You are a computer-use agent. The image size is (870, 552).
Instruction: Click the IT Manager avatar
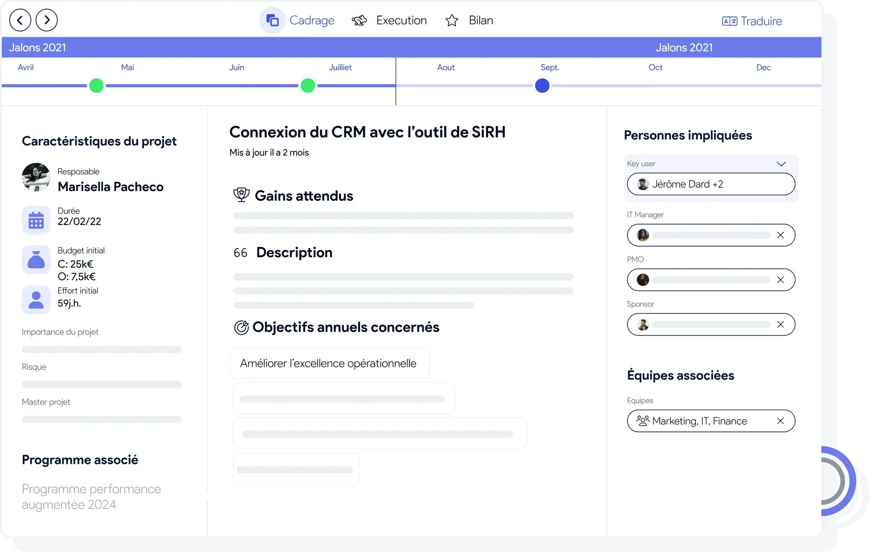(643, 235)
